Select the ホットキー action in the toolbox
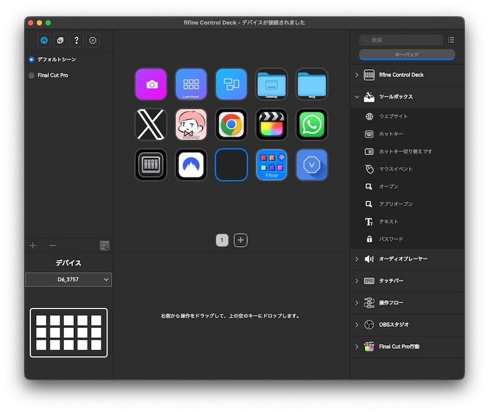The width and height of the screenshot is (489, 412). tap(390, 134)
